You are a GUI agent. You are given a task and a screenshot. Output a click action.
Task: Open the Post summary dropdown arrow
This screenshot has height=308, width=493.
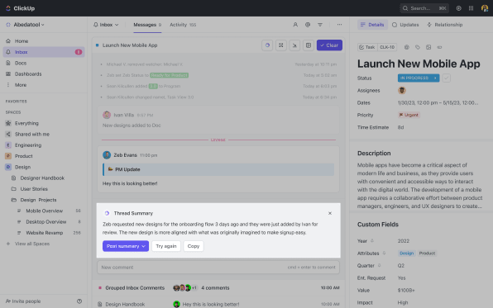(x=143, y=246)
